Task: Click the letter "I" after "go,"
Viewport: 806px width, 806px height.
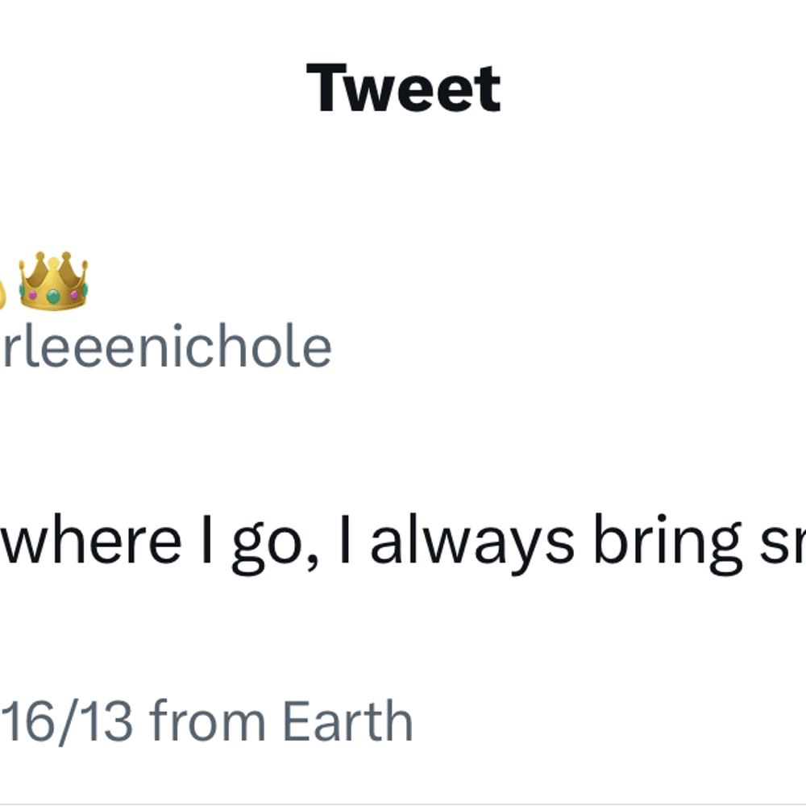Action: (346, 539)
